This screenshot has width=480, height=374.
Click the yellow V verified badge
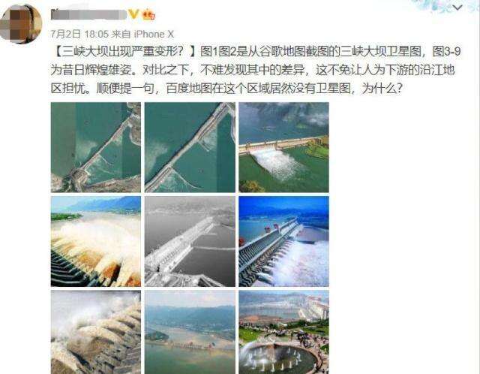click(133, 14)
